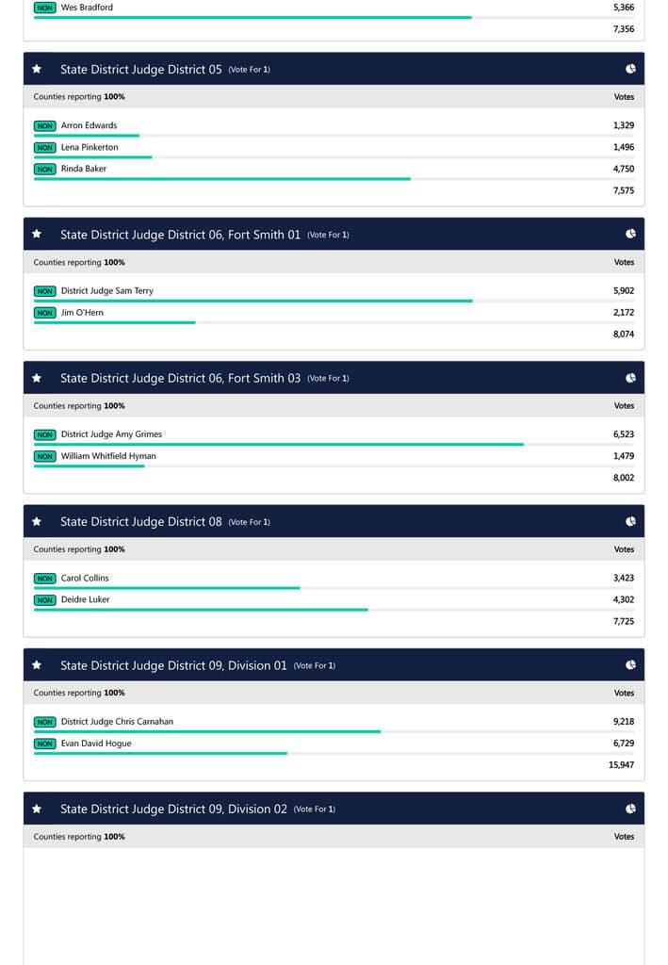This screenshot has height=965, width=668.
Task: Open pie chart for District 09 Division 01
Action: tap(630, 665)
